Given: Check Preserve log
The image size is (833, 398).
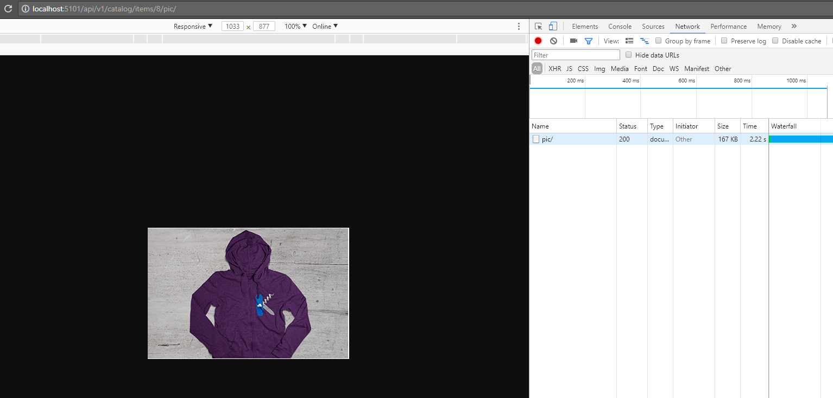Looking at the screenshot, I should [x=724, y=41].
